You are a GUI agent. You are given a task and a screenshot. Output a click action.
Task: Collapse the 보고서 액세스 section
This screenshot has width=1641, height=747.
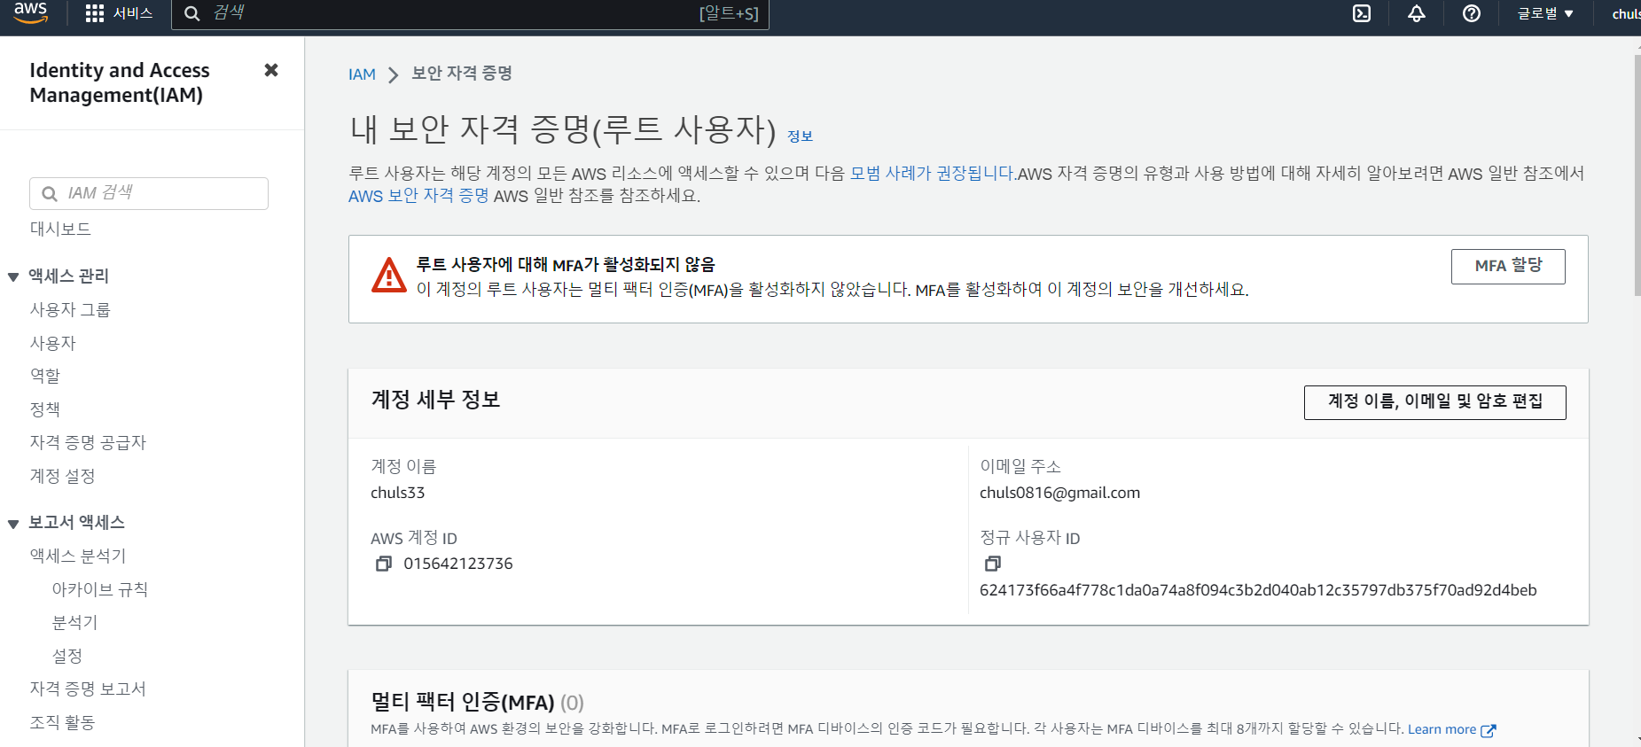(13, 523)
